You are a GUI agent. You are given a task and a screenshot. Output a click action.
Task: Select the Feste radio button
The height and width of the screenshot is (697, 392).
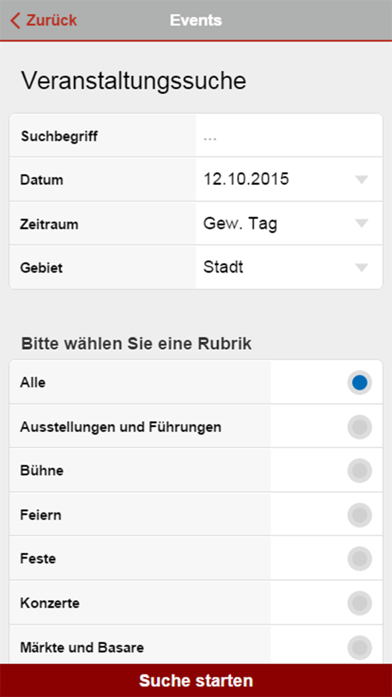tap(359, 559)
